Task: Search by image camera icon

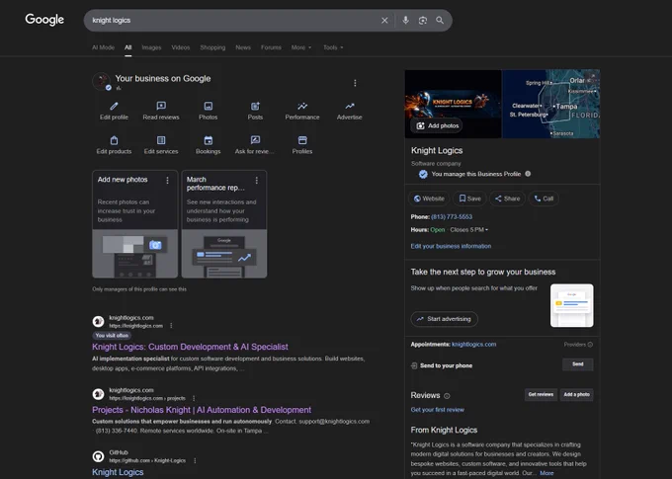Action: [x=423, y=20]
